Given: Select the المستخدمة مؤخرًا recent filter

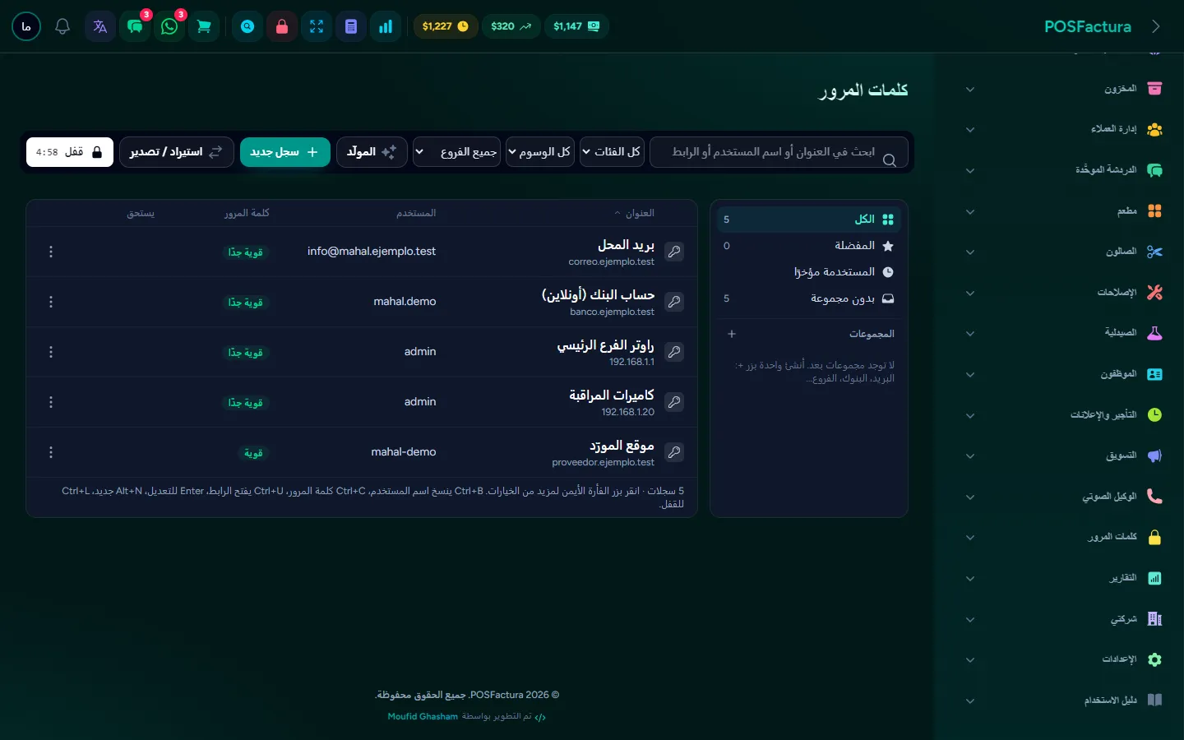Looking at the screenshot, I should pyautogui.click(x=809, y=272).
